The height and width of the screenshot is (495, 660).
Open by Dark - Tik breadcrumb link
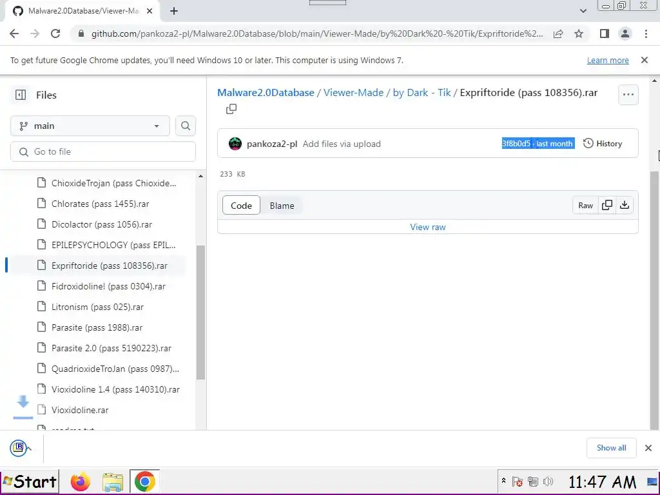click(422, 93)
